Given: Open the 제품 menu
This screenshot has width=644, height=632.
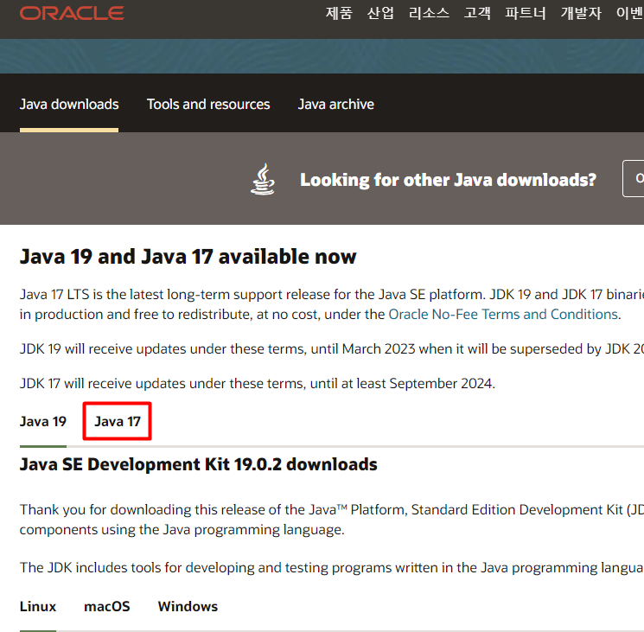Looking at the screenshot, I should 339,13.
